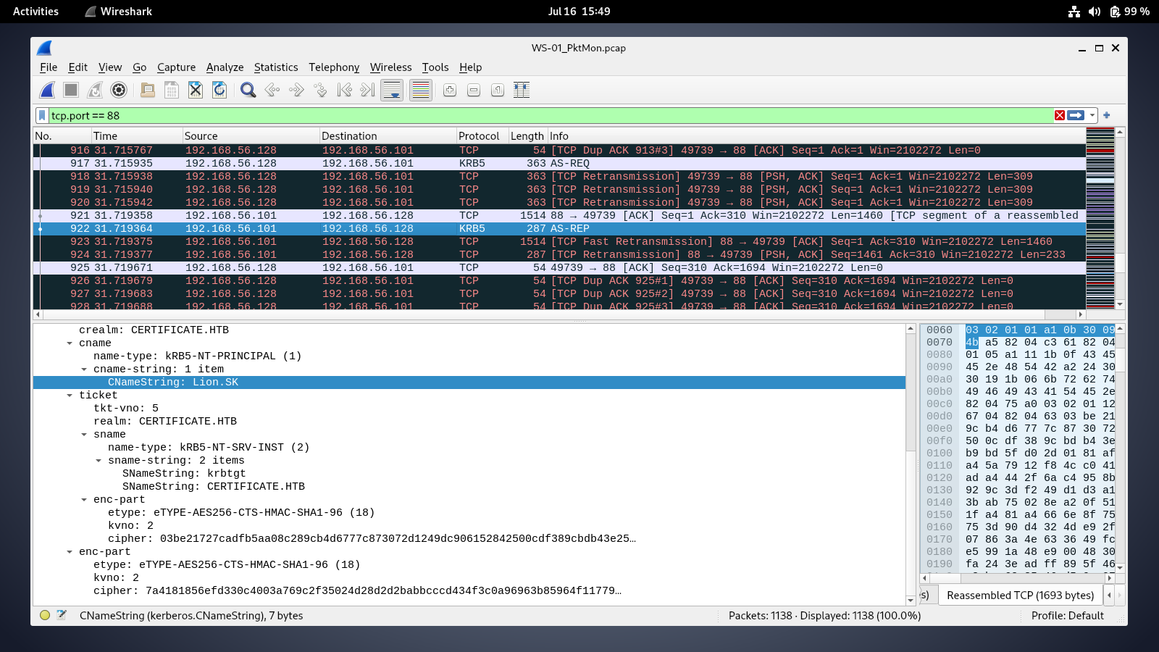This screenshot has width=1159, height=652.
Task: Jump to the first packet icon
Action: (345, 90)
